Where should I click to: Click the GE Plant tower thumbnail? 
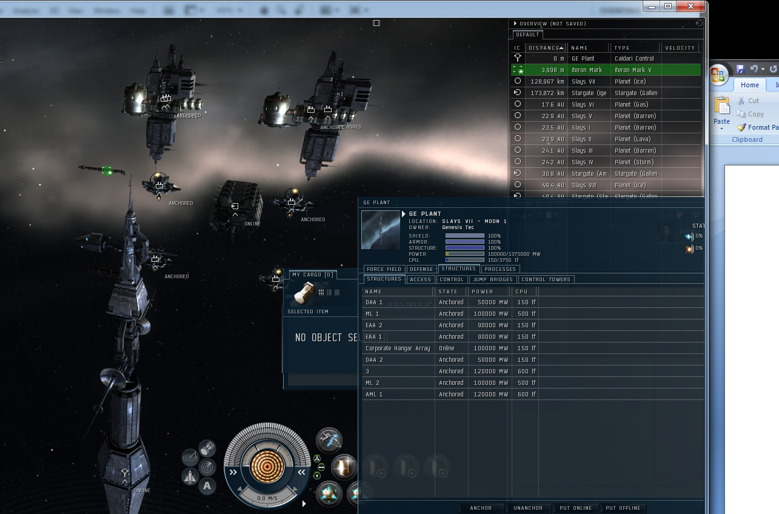click(380, 230)
